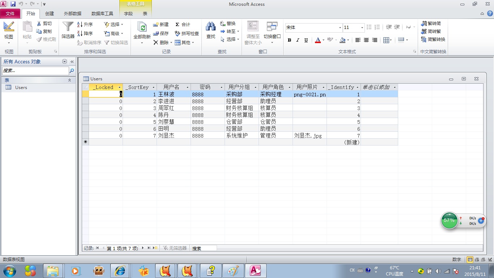Switch to 字段 (Fields) tab
The image size is (494, 278).
(128, 13)
